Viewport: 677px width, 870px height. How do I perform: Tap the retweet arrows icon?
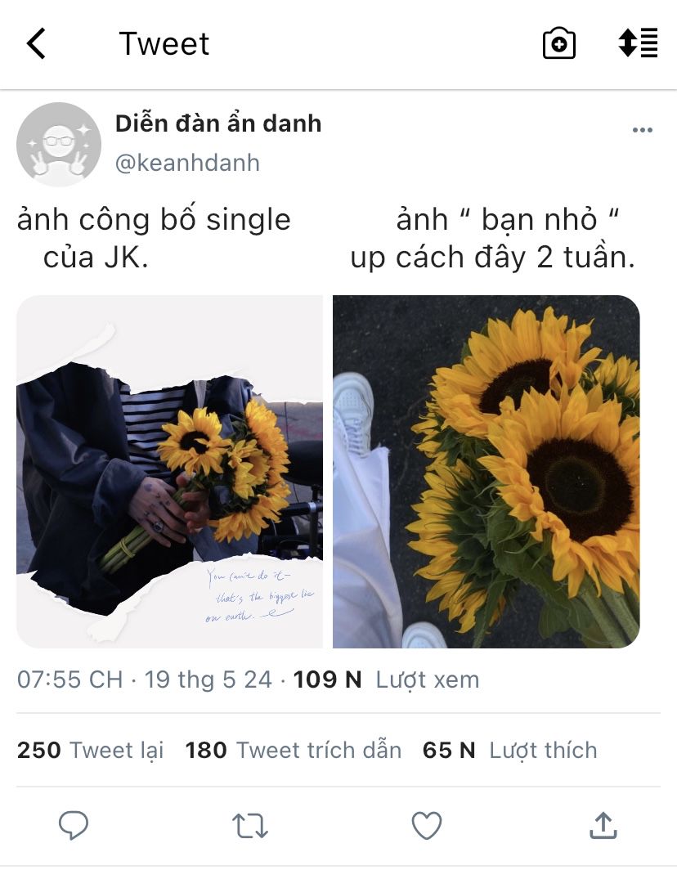tap(249, 825)
